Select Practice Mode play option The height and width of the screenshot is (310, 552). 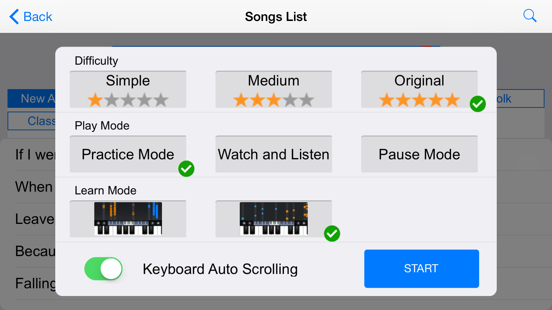(128, 154)
